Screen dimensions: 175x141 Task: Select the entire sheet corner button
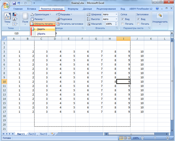[x=4, y=39]
